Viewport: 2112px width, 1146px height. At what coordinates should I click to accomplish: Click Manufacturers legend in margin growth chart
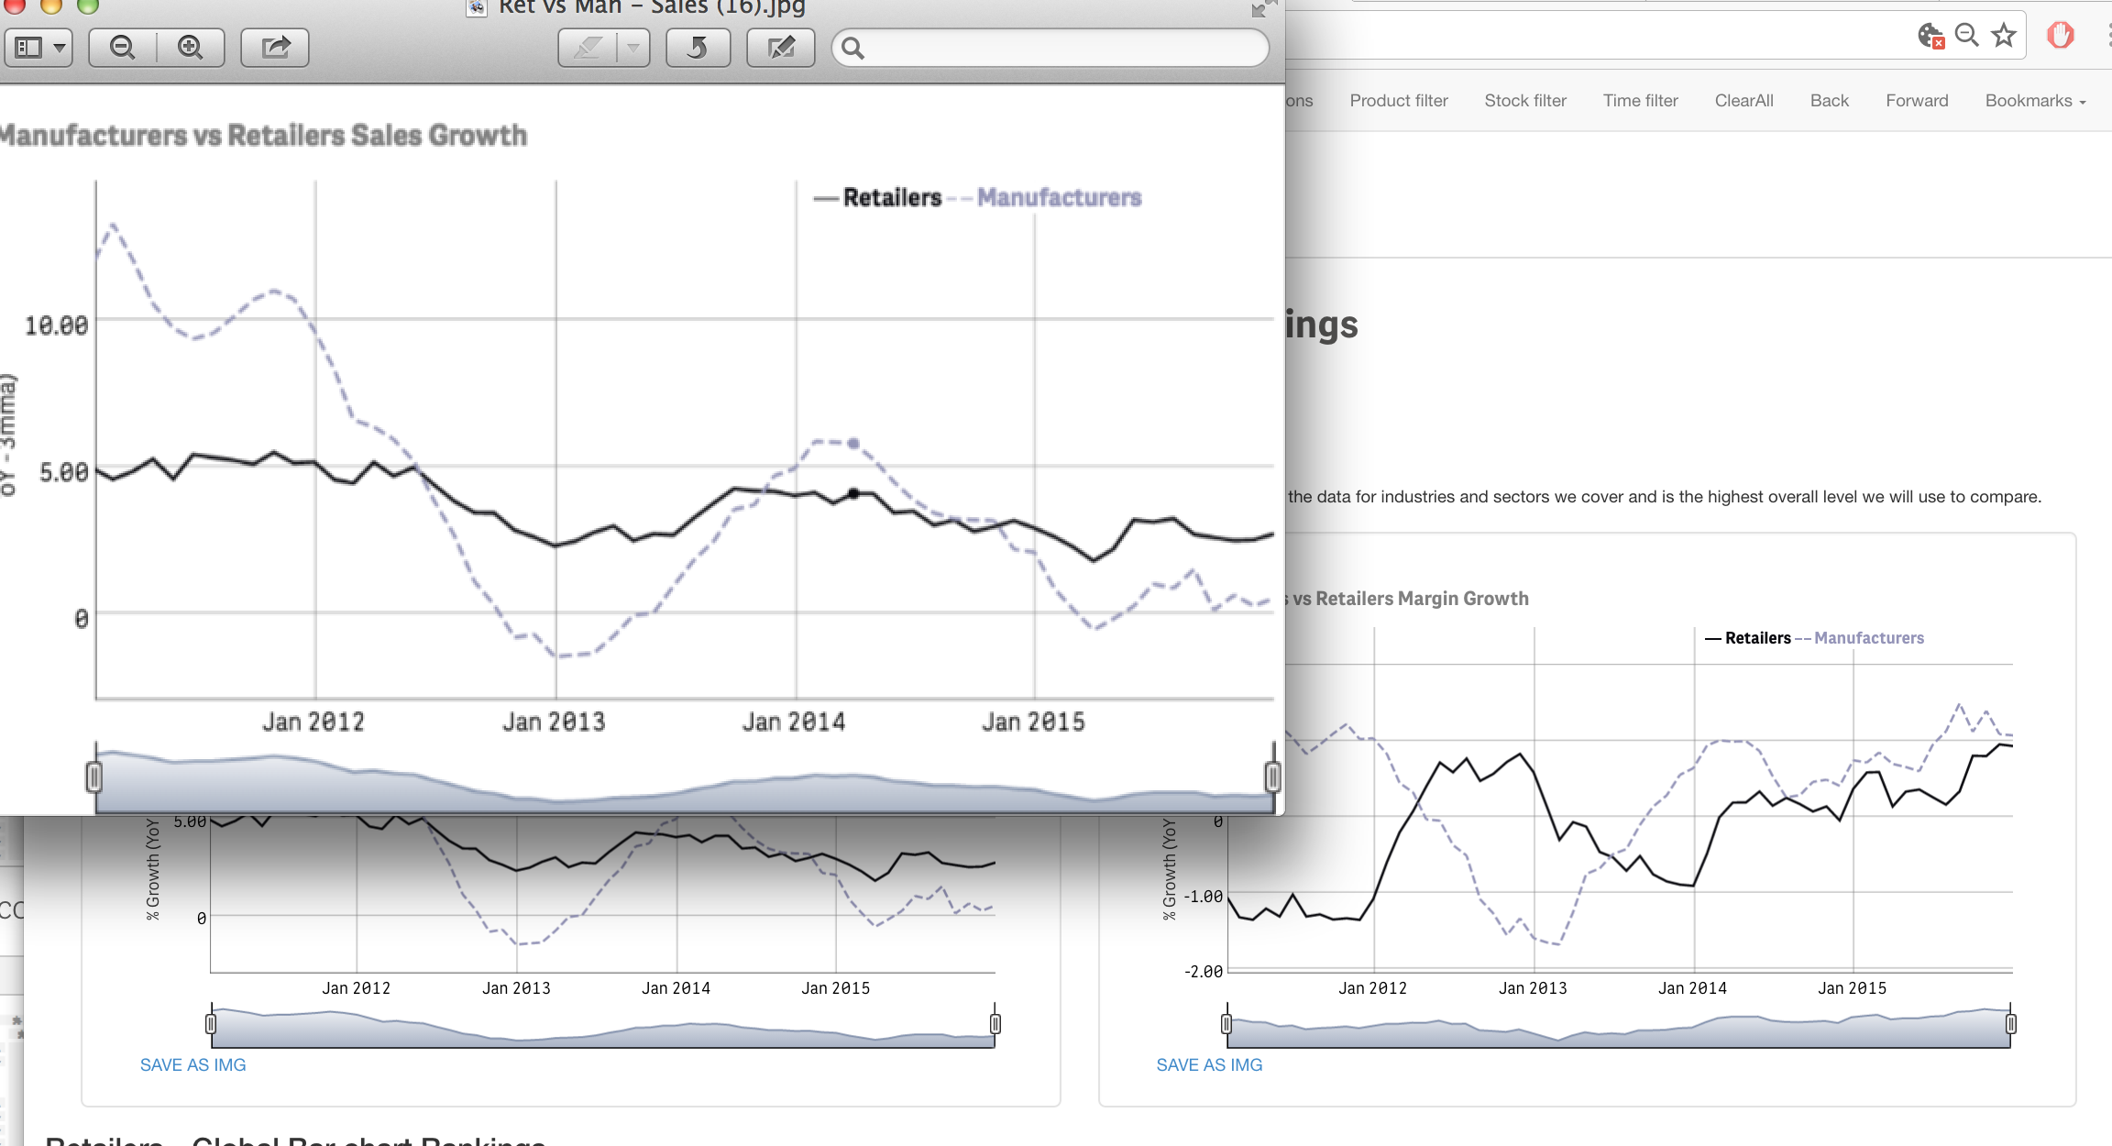point(1859,637)
